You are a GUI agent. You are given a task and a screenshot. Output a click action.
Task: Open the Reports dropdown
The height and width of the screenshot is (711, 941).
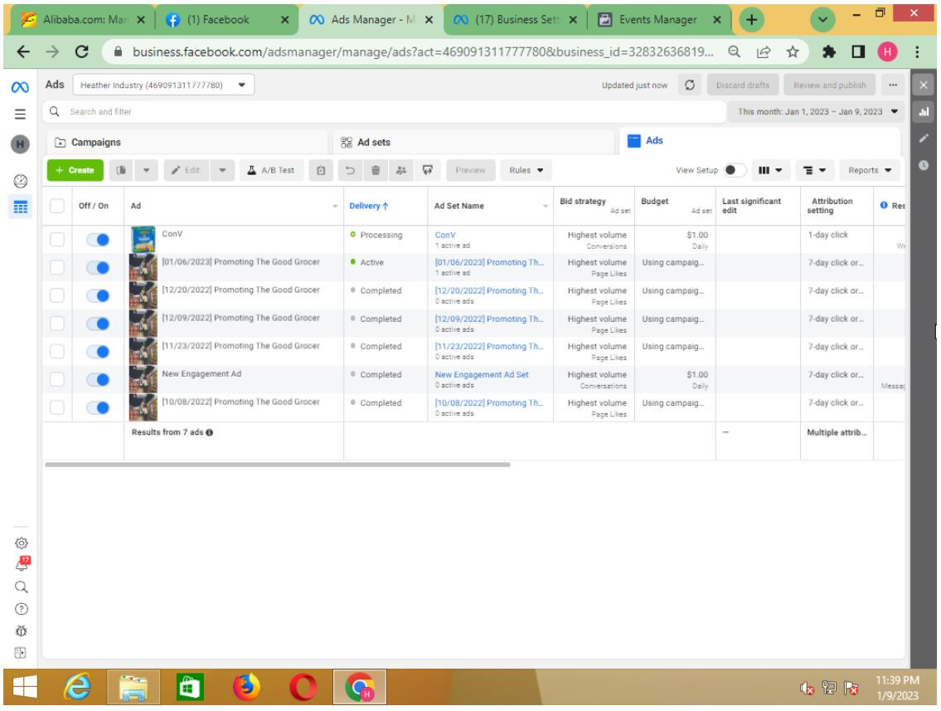click(x=870, y=171)
